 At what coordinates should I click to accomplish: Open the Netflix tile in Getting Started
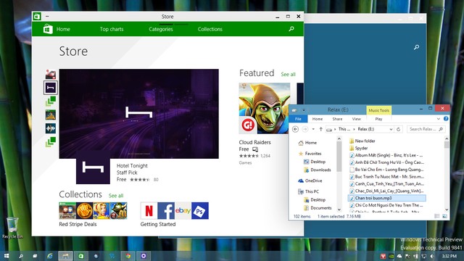pyautogui.click(x=149, y=211)
